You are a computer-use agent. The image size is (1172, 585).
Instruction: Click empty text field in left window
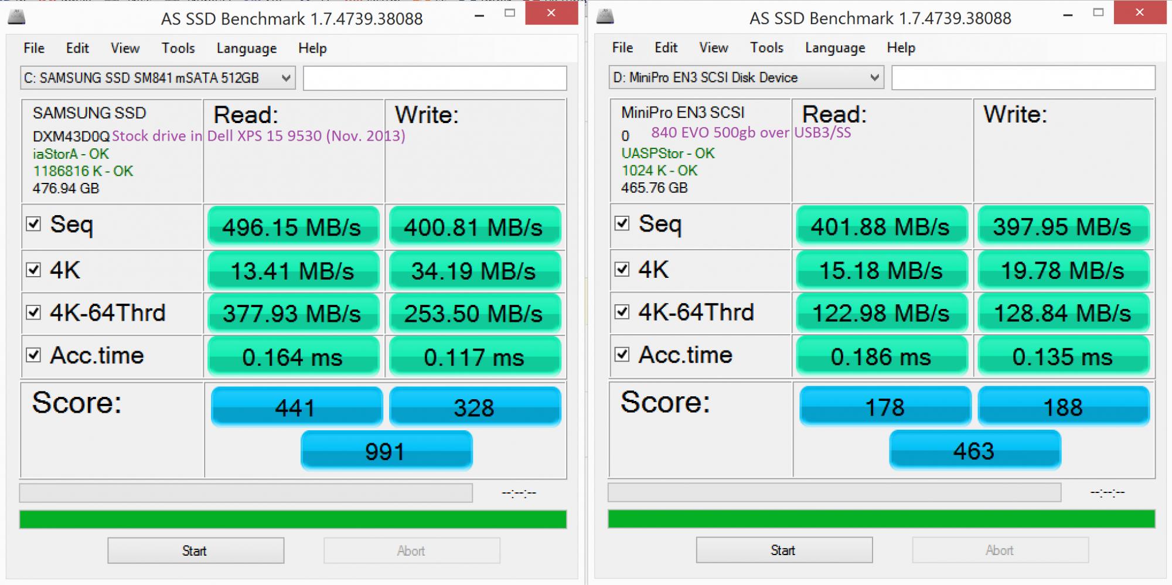(x=435, y=78)
